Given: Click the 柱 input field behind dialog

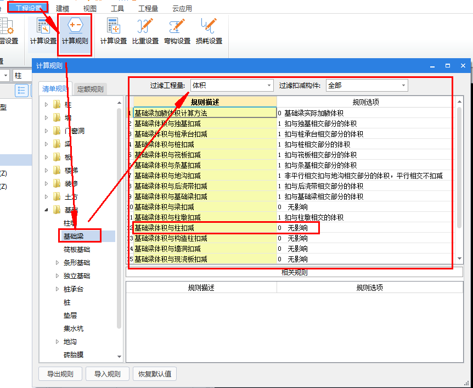Looking at the screenshot, I should tap(22, 75).
